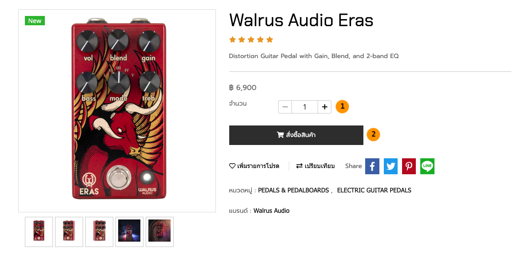Screen dimensions: 522x278
Task: Select the third pedal thumbnail
Action: [x=99, y=232]
